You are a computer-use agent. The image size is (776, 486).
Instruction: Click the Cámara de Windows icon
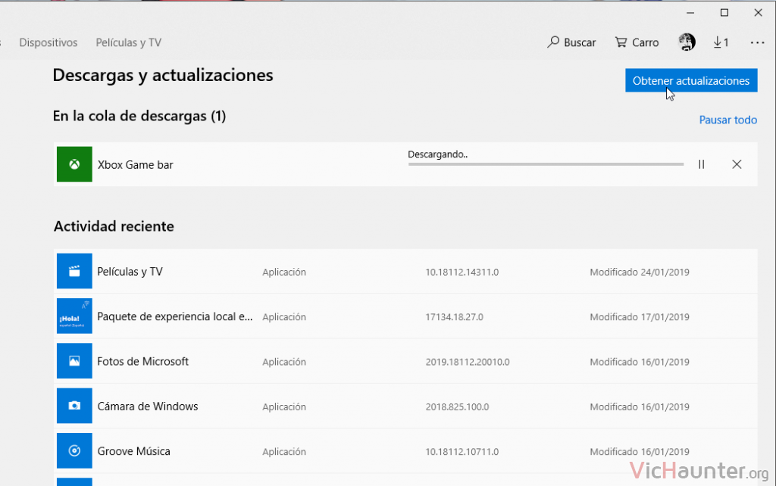pos(74,406)
